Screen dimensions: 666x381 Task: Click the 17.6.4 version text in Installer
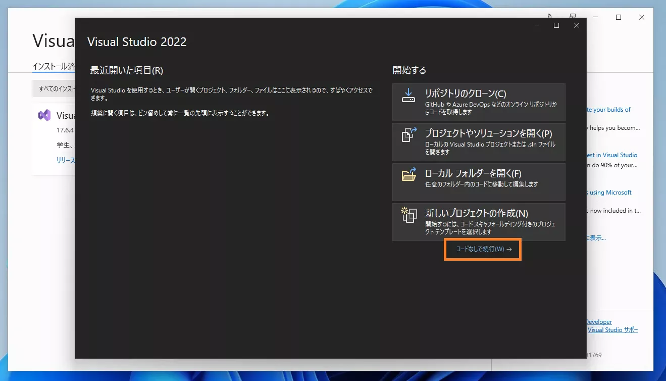pos(65,130)
